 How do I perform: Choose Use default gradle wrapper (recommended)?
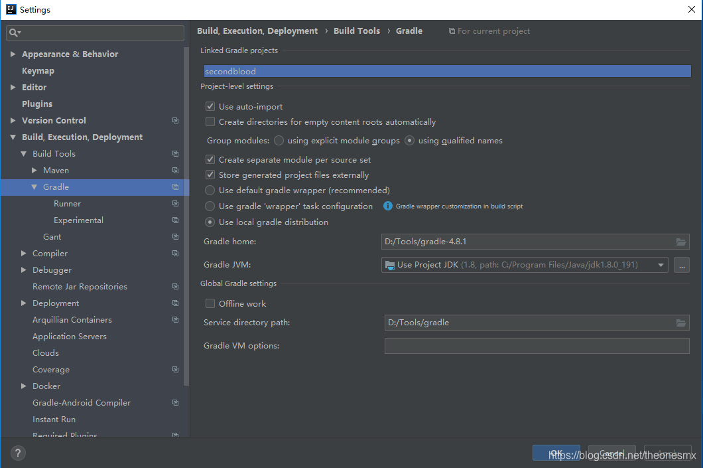tap(210, 191)
